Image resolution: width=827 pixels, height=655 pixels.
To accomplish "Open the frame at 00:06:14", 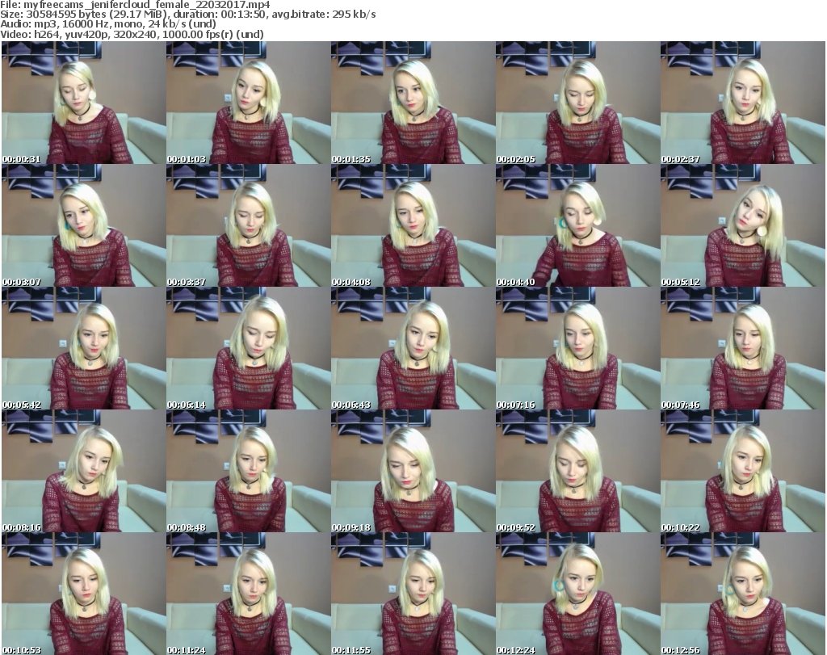I will [x=249, y=349].
